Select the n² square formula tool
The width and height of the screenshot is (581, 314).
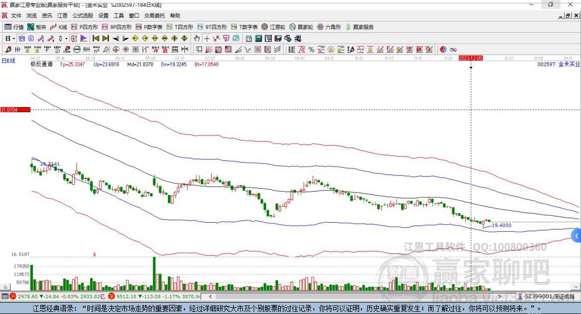click(x=96, y=49)
